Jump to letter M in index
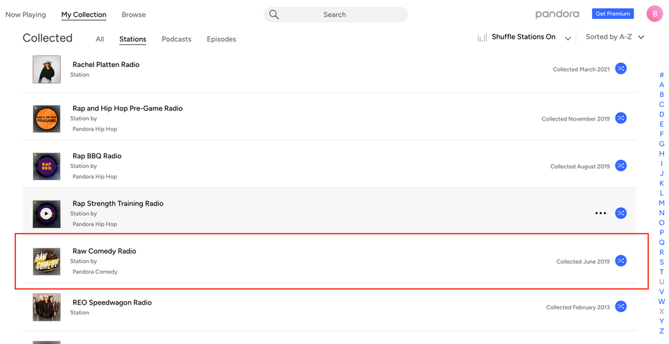 662,203
